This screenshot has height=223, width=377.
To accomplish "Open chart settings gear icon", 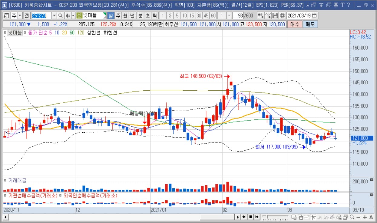I will [282, 16].
